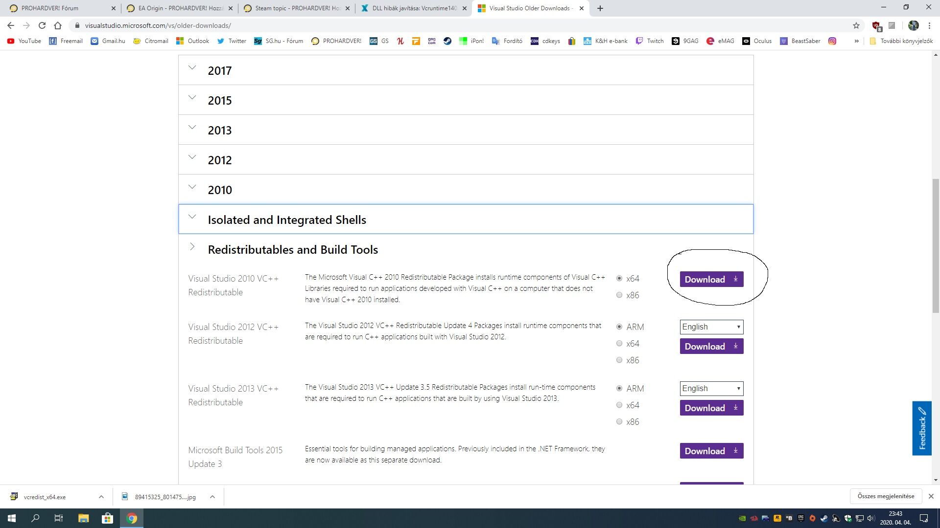Download Visual Studio 2010 VC++ Redistributable
Image resolution: width=940 pixels, height=528 pixels.
pos(711,279)
